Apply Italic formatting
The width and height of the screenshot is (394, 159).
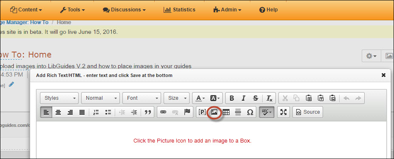tap(244, 98)
